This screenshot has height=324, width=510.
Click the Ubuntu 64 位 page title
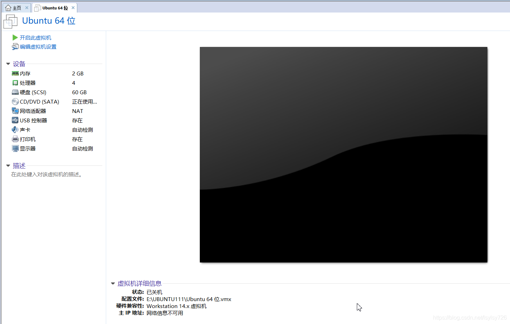49,21
